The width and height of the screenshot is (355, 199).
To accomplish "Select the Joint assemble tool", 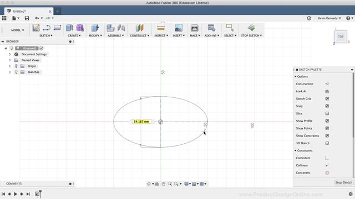I will (x=121, y=28).
